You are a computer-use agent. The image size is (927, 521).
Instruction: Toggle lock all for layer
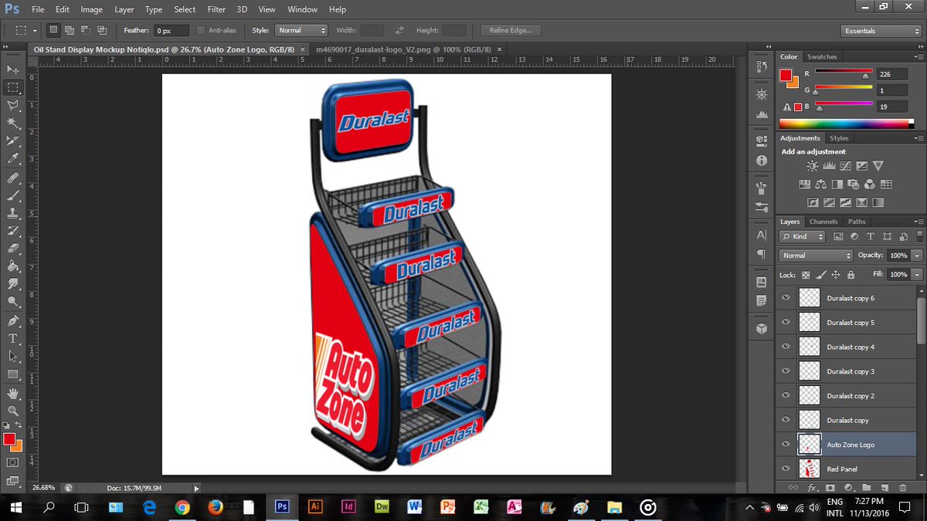click(851, 274)
